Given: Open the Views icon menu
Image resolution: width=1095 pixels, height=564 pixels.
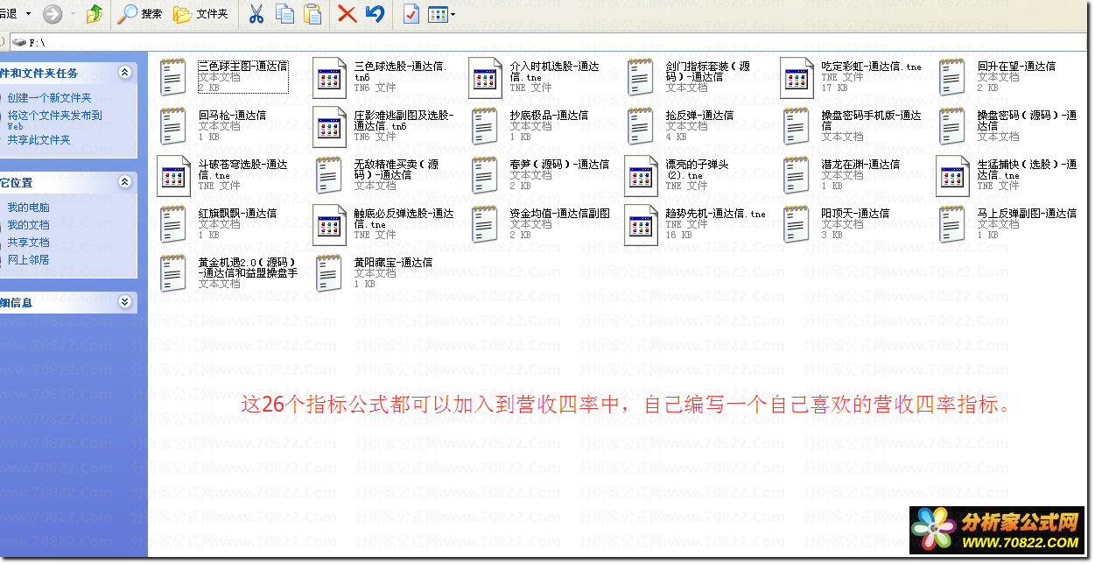Looking at the screenshot, I should [438, 14].
